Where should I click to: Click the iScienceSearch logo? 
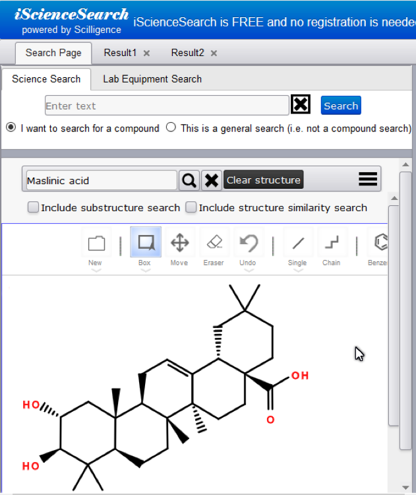[72, 15]
